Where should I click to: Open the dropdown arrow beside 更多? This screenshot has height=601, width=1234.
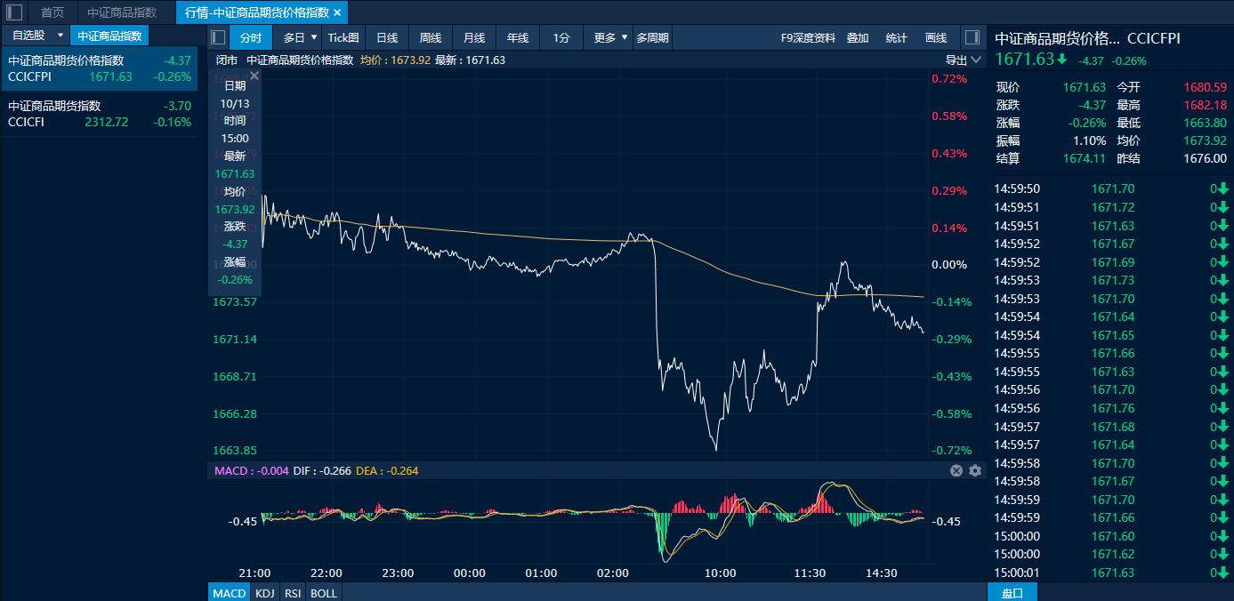[x=625, y=37]
